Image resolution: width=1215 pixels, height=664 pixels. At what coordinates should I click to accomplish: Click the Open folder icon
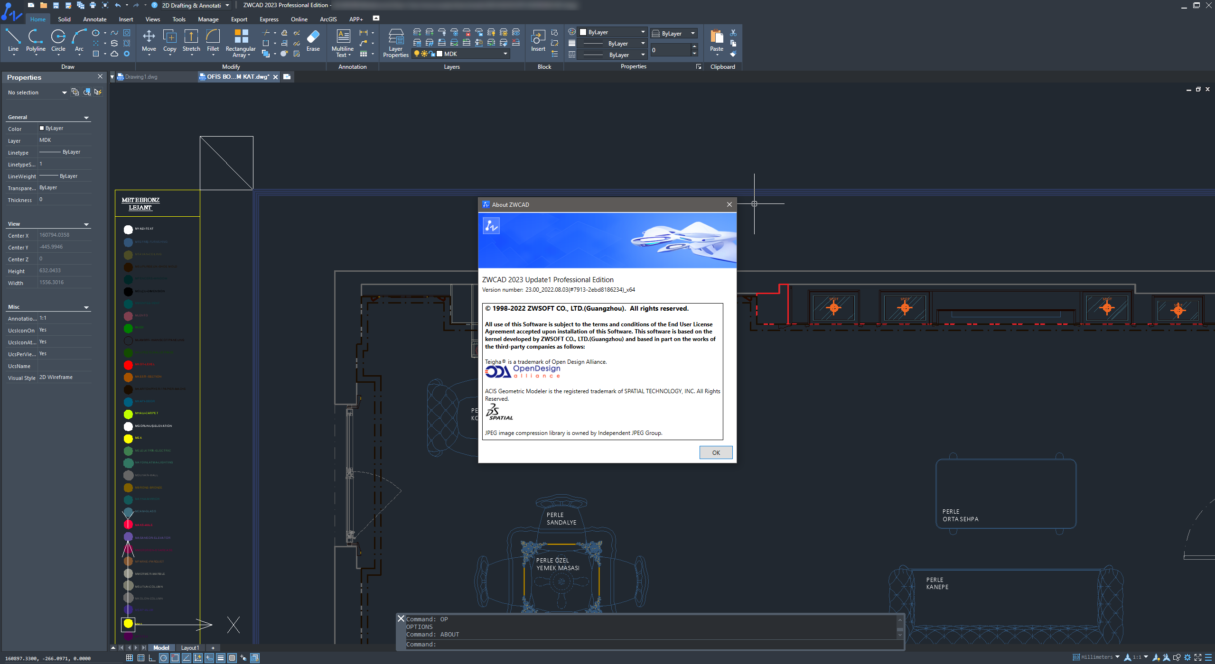(43, 5)
